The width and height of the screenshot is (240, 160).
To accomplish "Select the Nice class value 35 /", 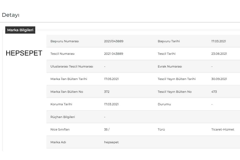I will (107, 129).
